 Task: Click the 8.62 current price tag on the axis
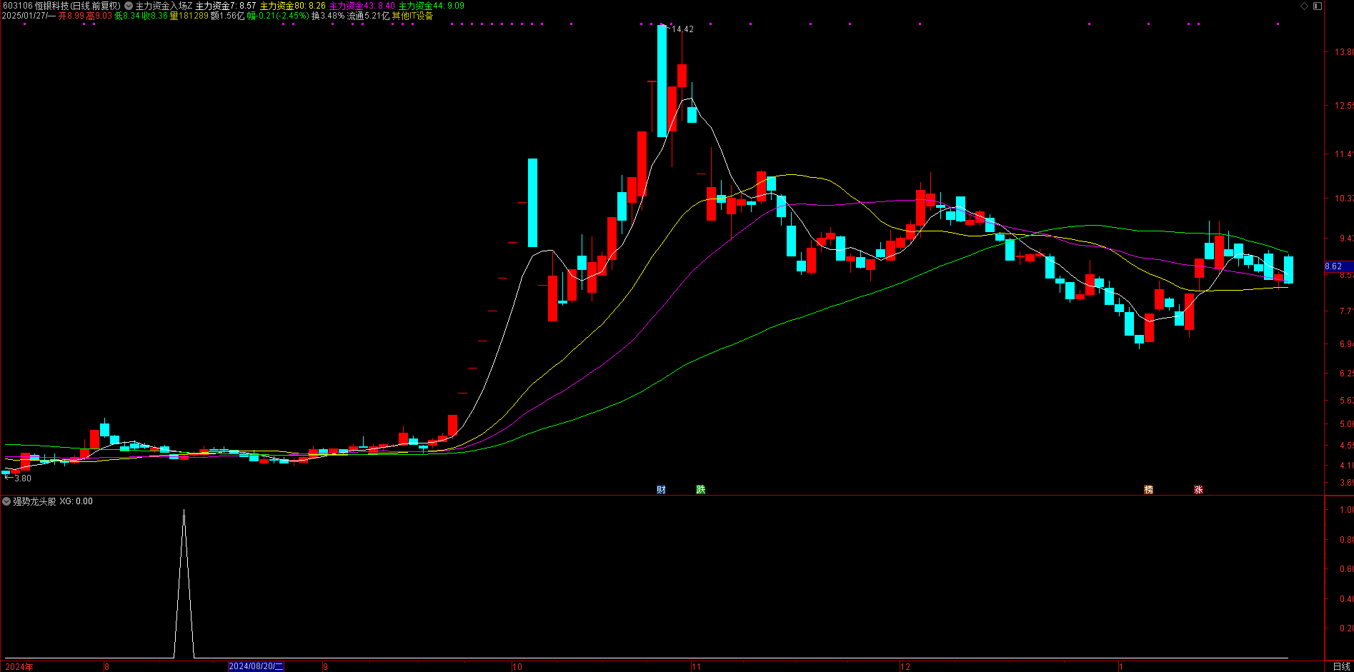pos(1338,266)
